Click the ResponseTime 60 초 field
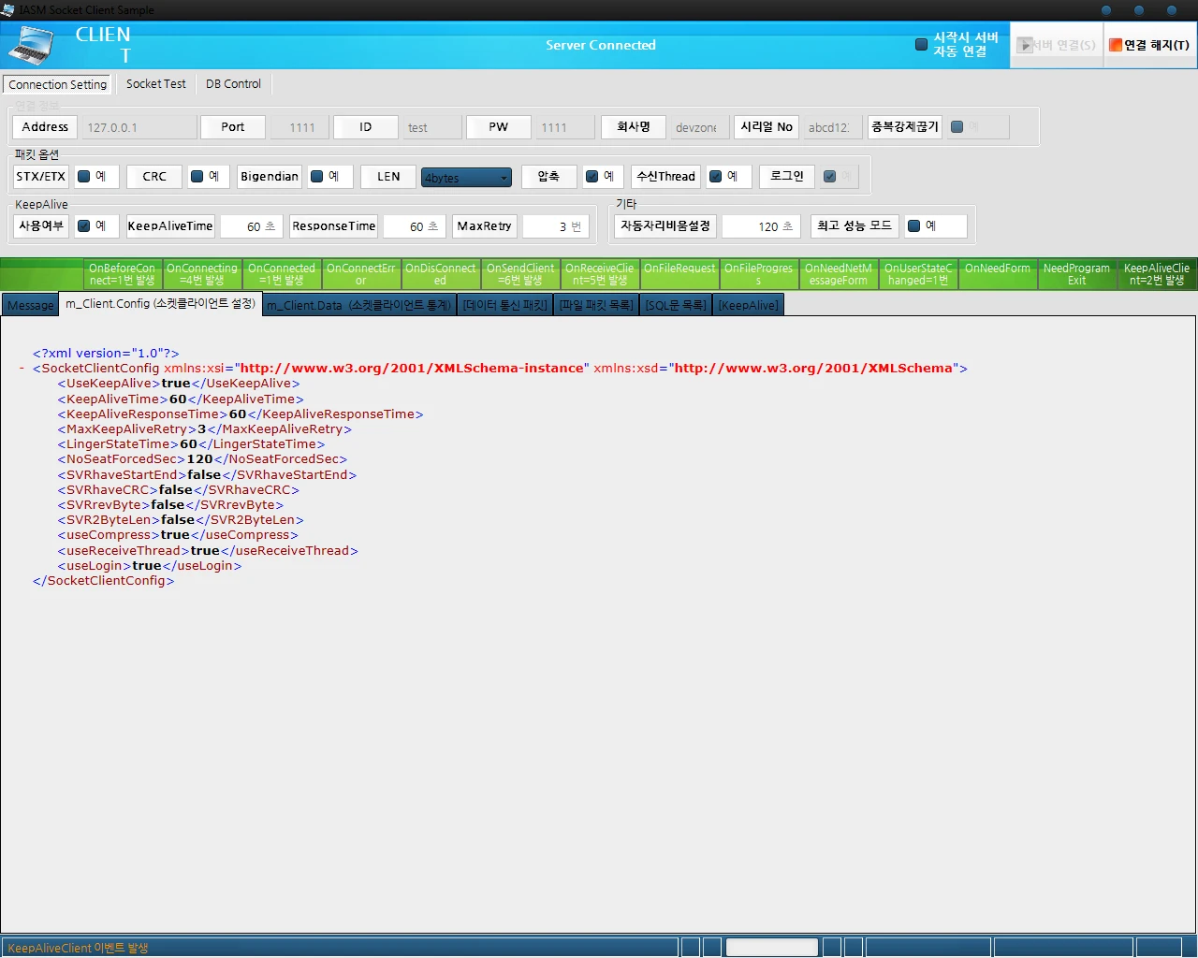This screenshot has height=958, width=1198. 413,226
